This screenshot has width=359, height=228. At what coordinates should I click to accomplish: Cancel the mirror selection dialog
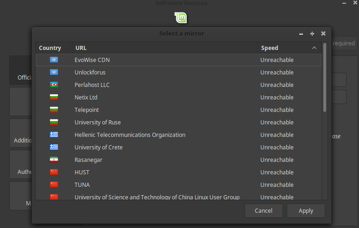tap(264, 210)
